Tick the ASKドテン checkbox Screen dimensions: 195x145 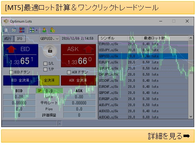point(69,72)
